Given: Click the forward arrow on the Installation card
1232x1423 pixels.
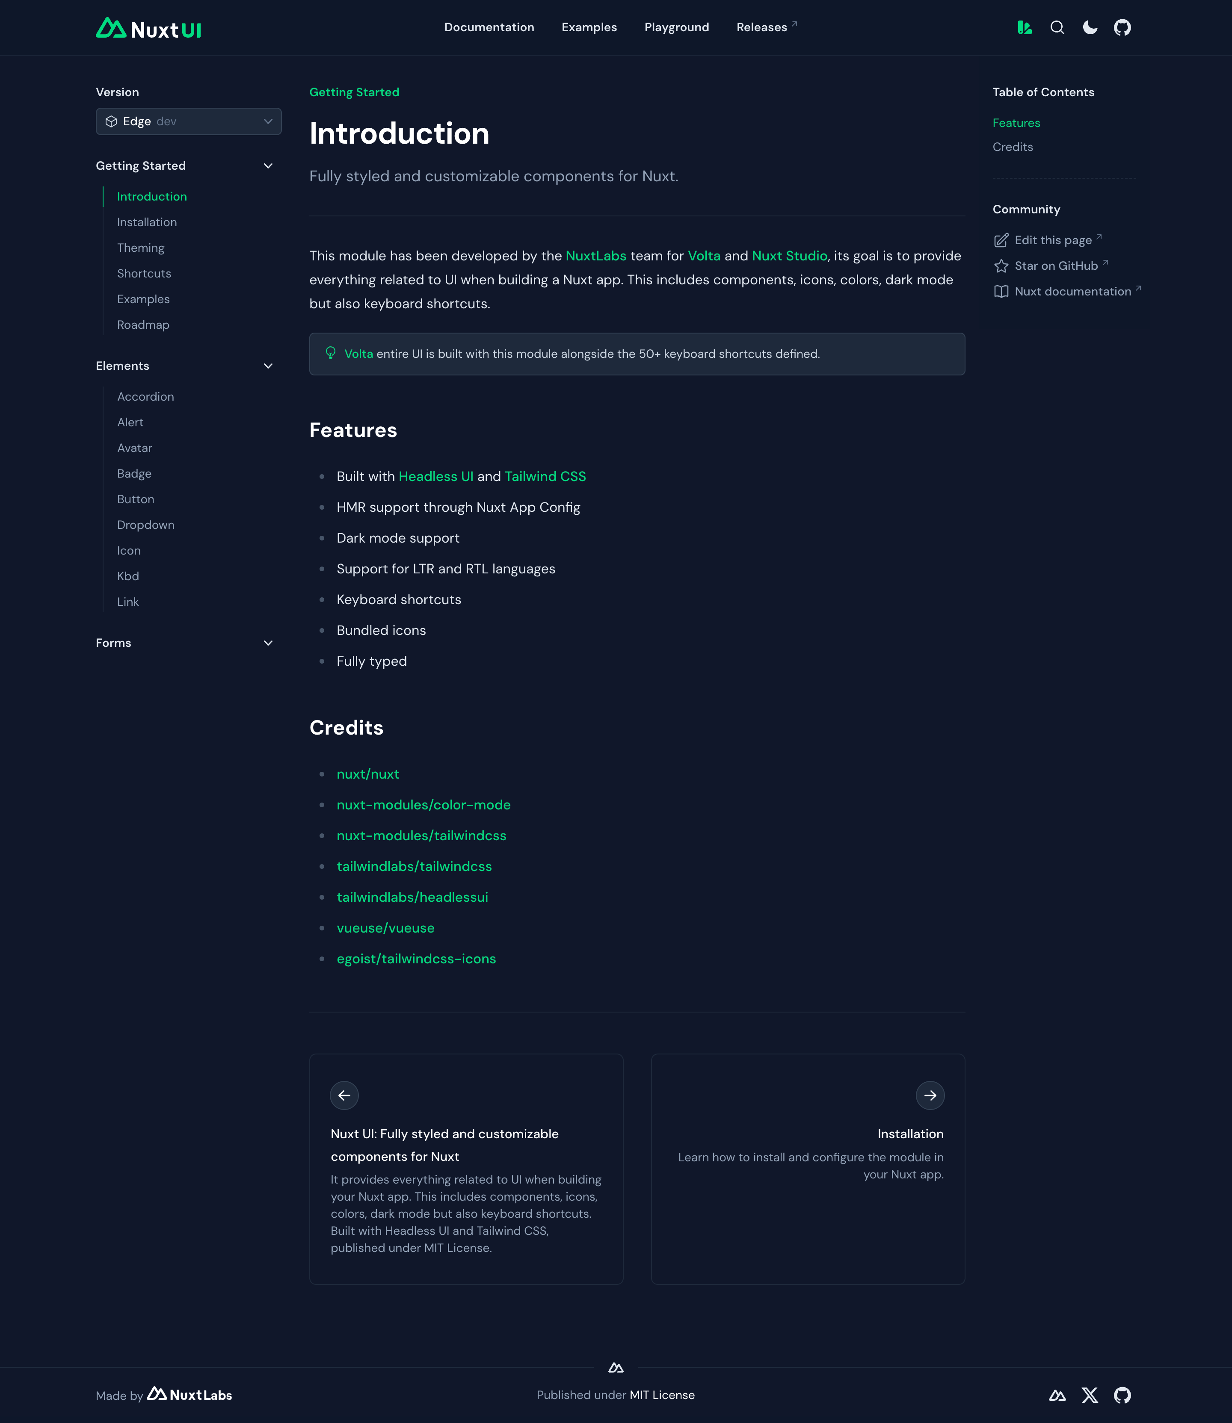Looking at the screenshot, I should (x=930, y=1095).
